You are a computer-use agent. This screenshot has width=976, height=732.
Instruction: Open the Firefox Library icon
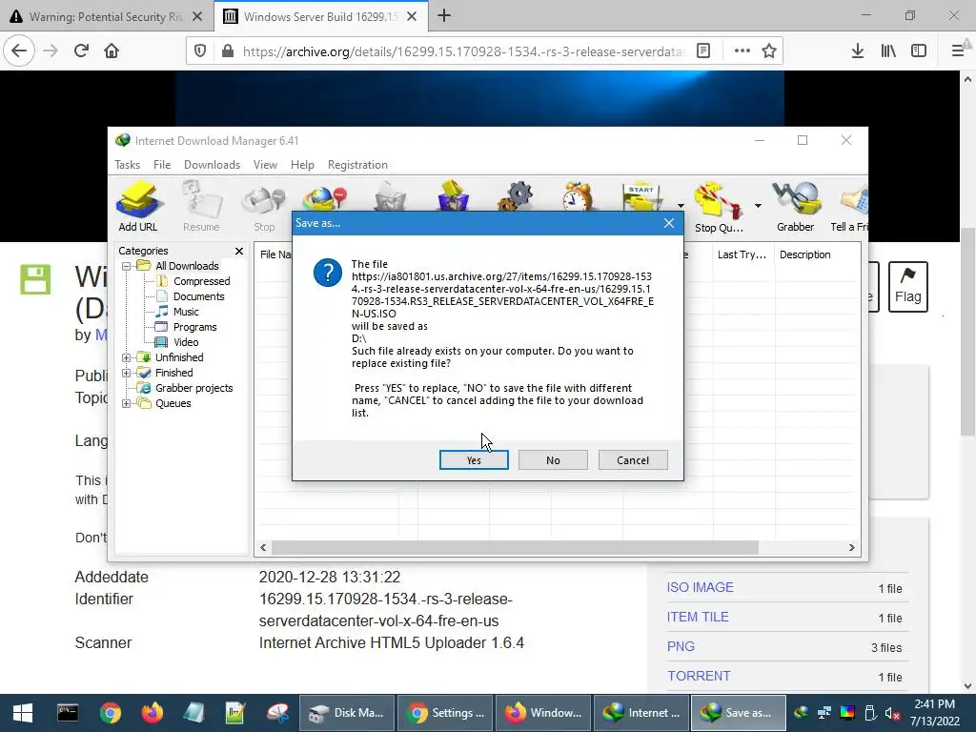point(888,51)
